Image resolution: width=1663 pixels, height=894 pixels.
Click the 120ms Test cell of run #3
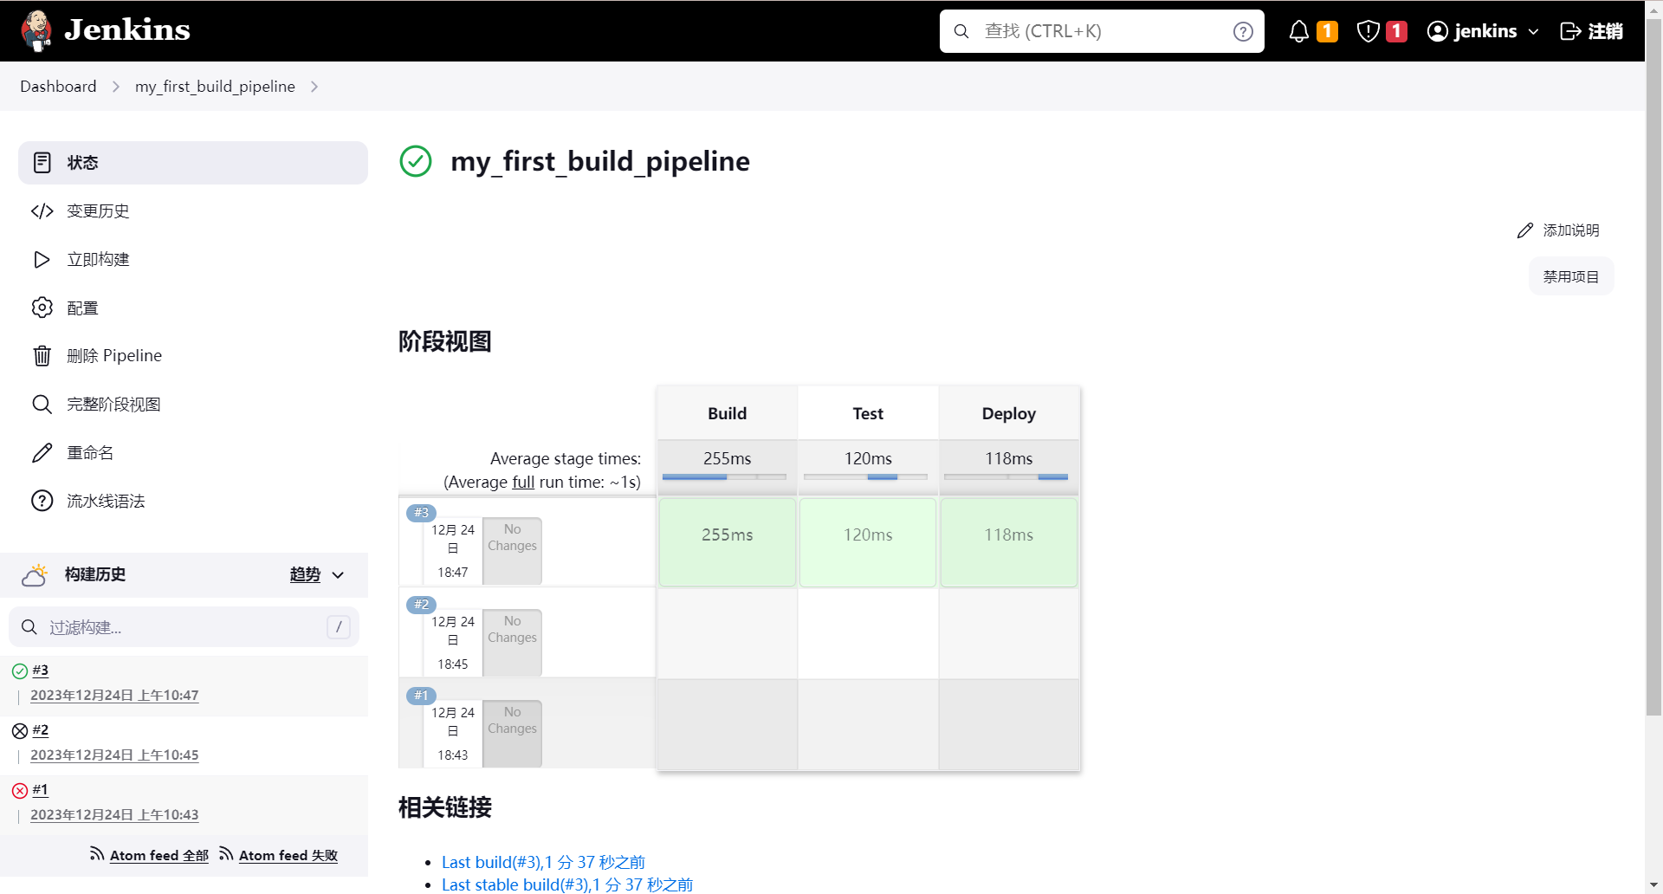pos(868,542)
